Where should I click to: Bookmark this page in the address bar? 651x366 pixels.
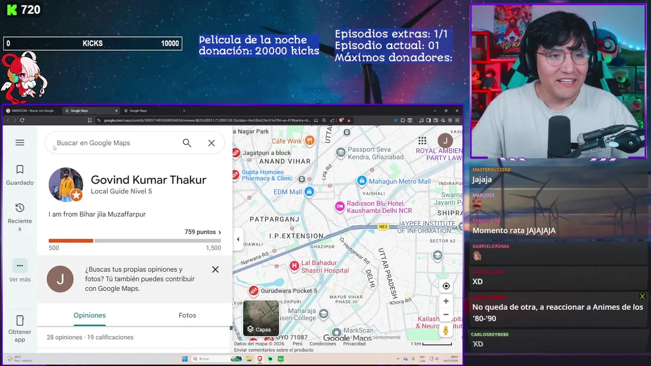coord(90,120)
